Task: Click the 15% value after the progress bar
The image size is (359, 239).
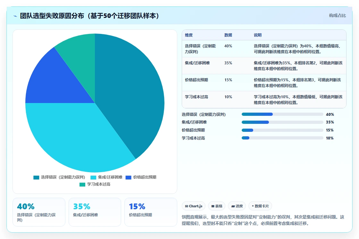Action: click(330, 130)
